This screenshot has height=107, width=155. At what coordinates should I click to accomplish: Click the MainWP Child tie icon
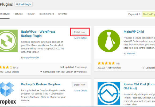[x=109, y=41]
